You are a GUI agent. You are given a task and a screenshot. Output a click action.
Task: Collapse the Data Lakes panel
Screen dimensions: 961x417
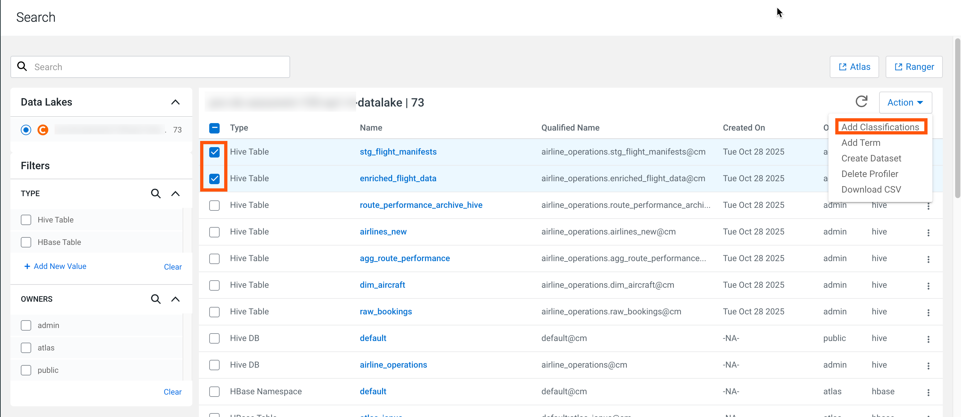click(175, 102)
